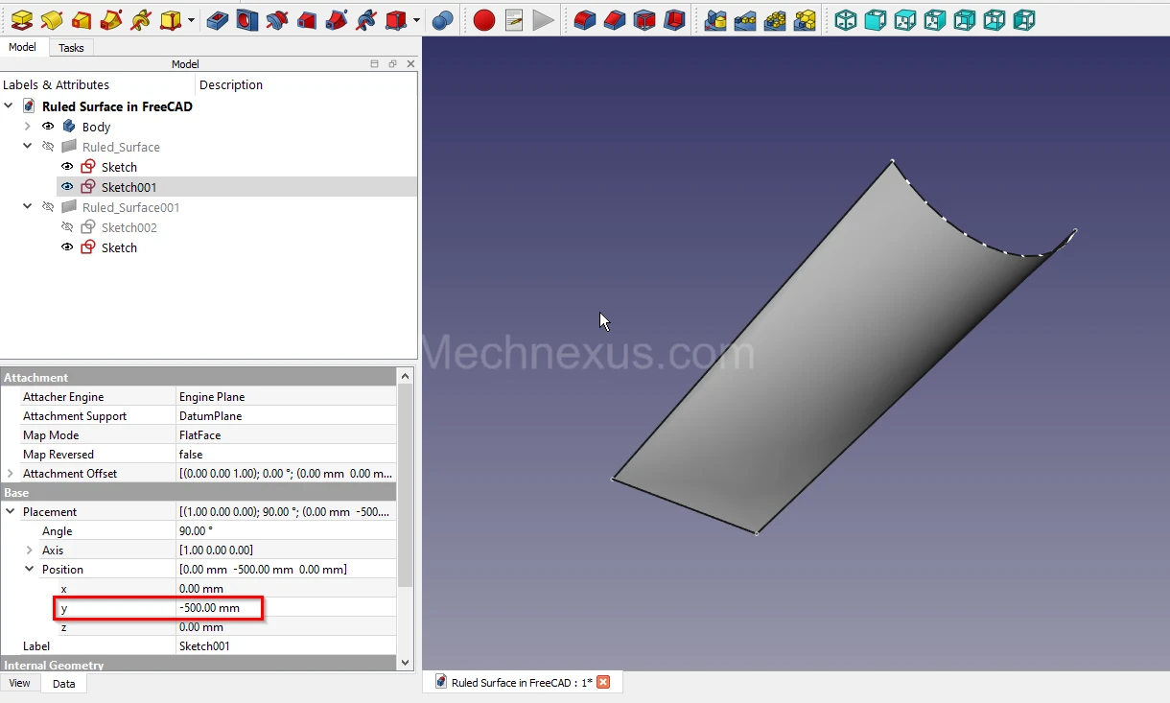Float the Model panel

tap(393, 64)
